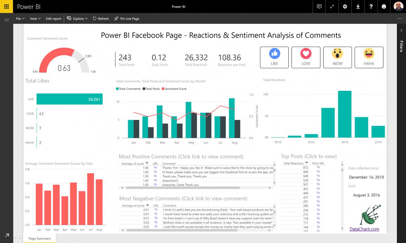
Task: Toggle Sentiment Score legend entry
Action: coord(174,89)
